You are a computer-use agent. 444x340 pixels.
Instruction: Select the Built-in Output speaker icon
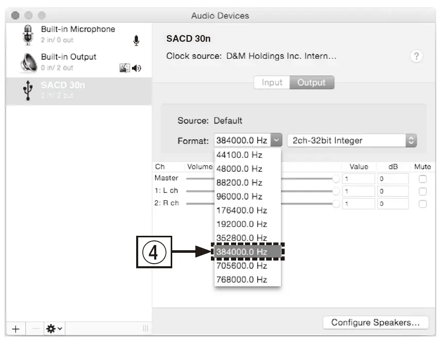click(28, 62)
